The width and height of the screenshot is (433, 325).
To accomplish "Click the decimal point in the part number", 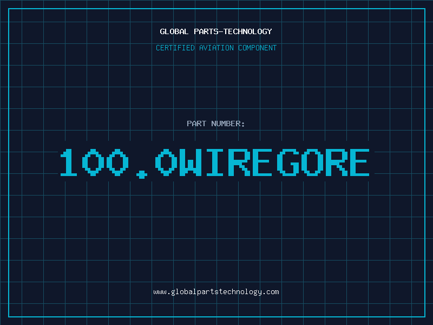I will (142, 174).
